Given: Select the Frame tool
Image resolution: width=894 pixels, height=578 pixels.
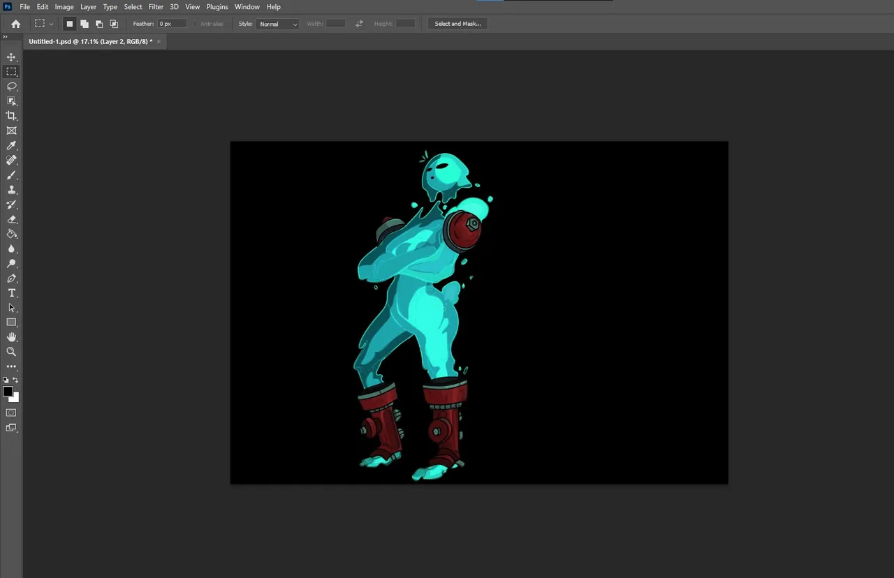Looking at the screenshot, I should click(11, 131).
